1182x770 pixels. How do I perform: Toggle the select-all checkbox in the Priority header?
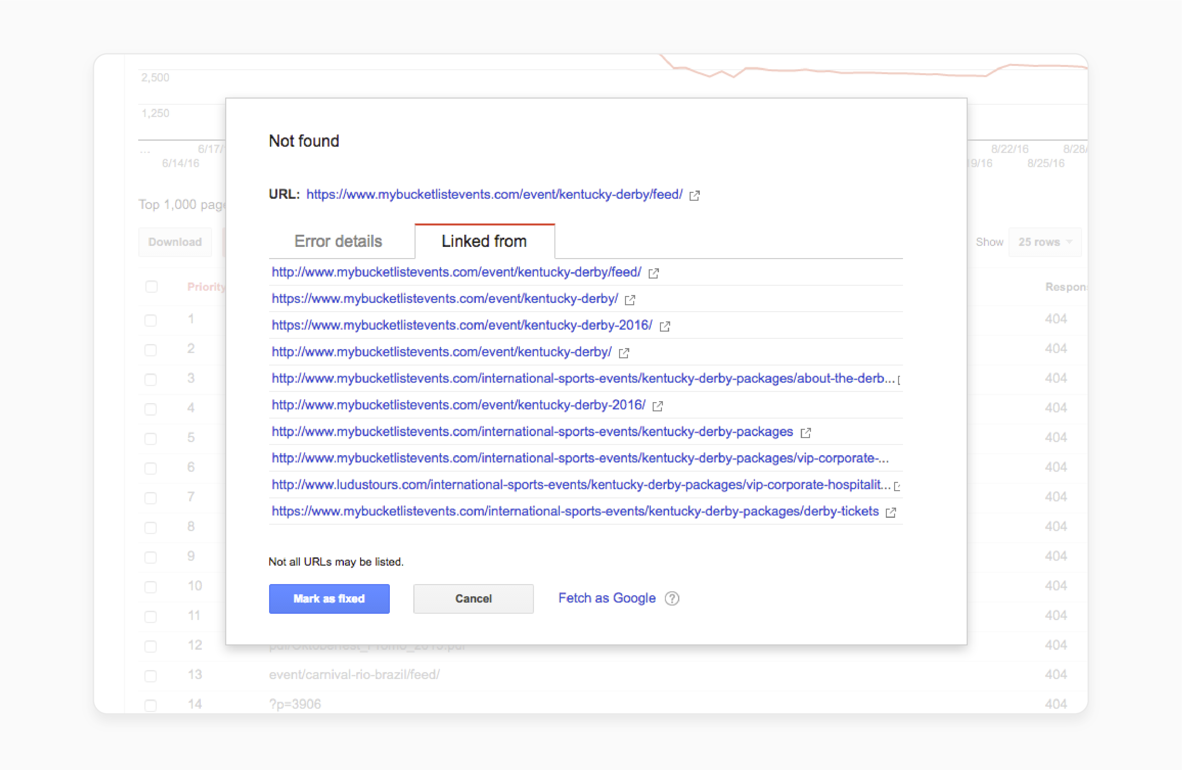[x=151, y=286]
